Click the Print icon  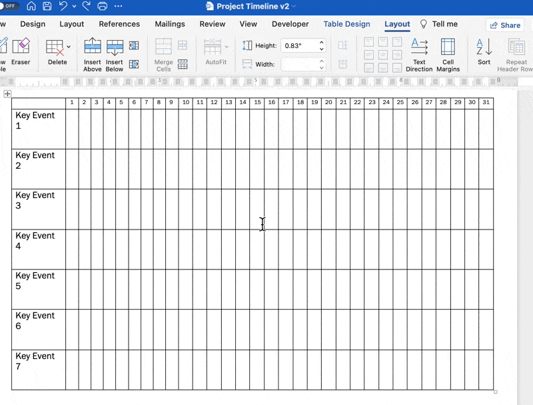103,6
